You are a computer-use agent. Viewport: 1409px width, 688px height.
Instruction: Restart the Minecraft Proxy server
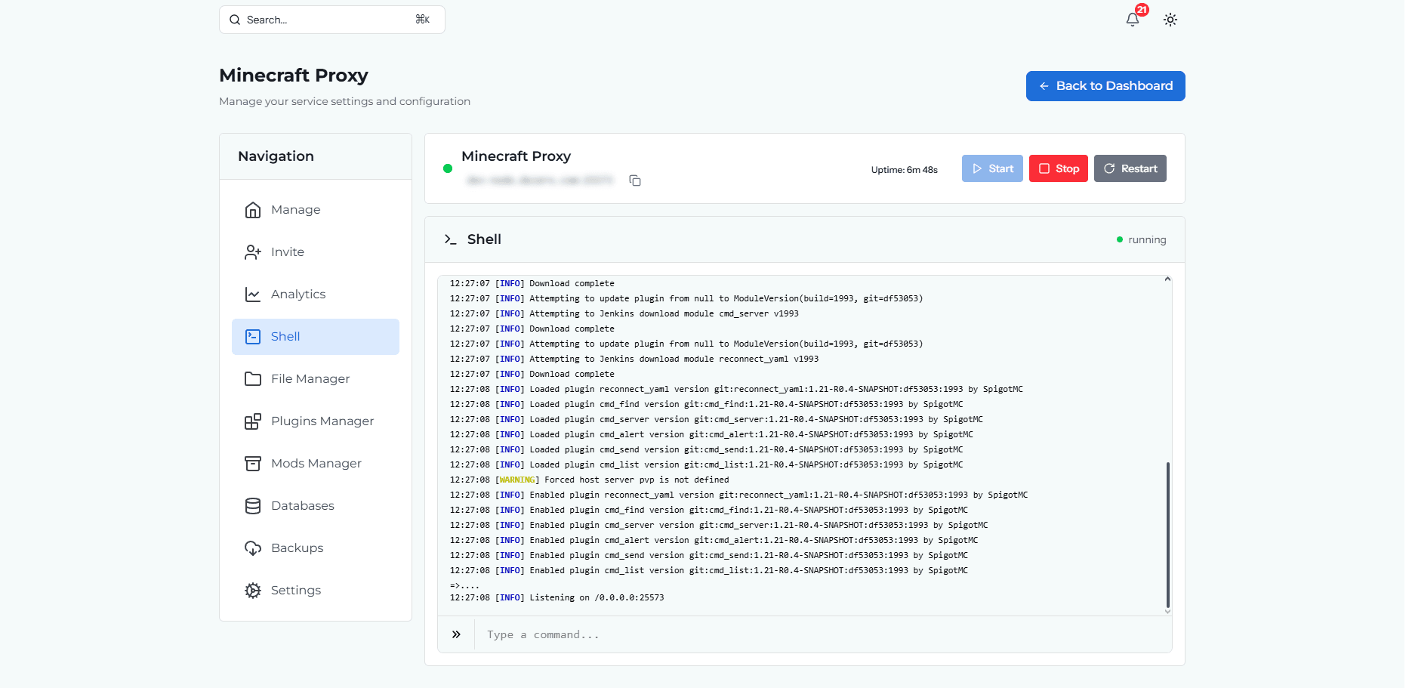pyautogui.click(x=1130, y=168)
